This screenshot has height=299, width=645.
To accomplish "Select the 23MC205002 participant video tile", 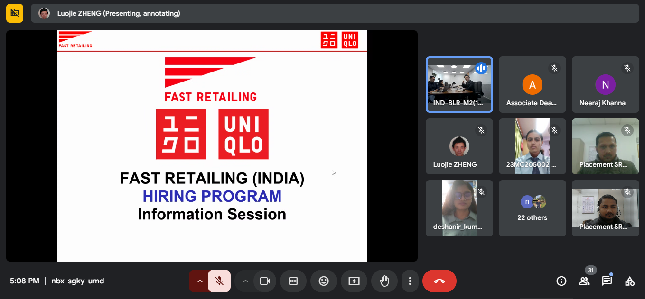I will pos(533,146).
